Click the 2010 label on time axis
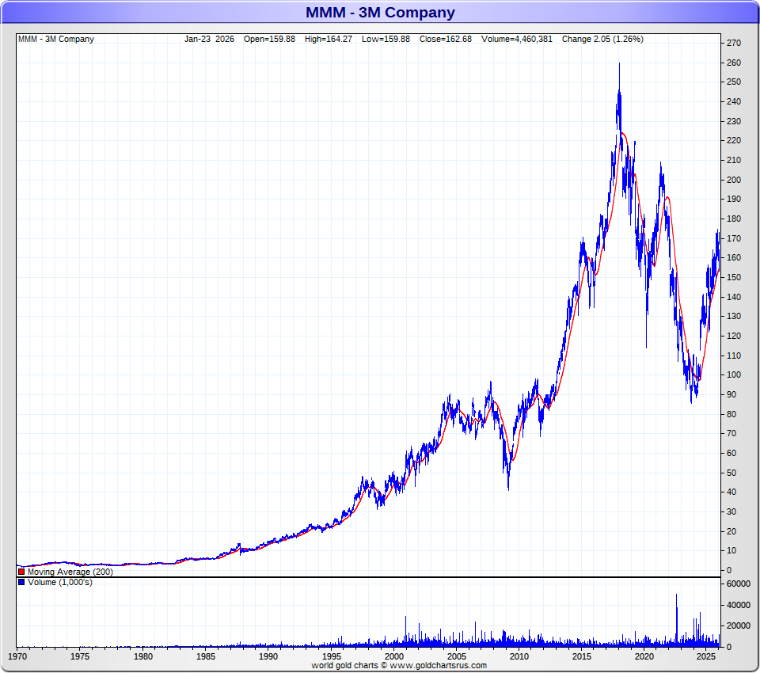 [x=519, y=656]
